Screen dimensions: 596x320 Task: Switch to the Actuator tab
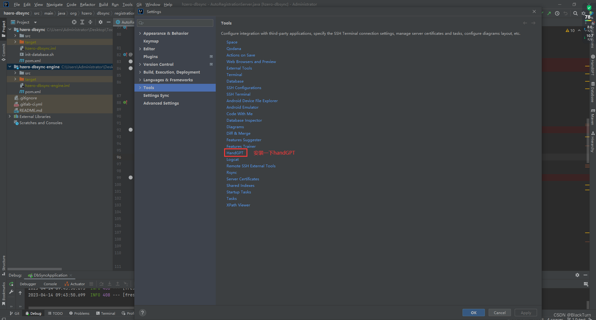pyautogui.click(x=75, y=284)
